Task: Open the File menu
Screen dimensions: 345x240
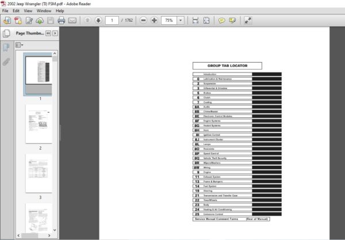Action: pos(5,11)
